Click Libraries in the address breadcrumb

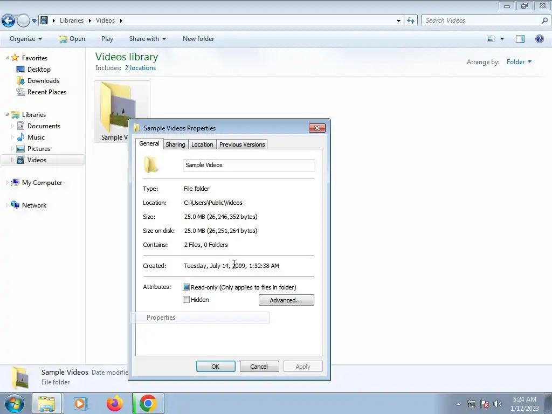(72, 20)
